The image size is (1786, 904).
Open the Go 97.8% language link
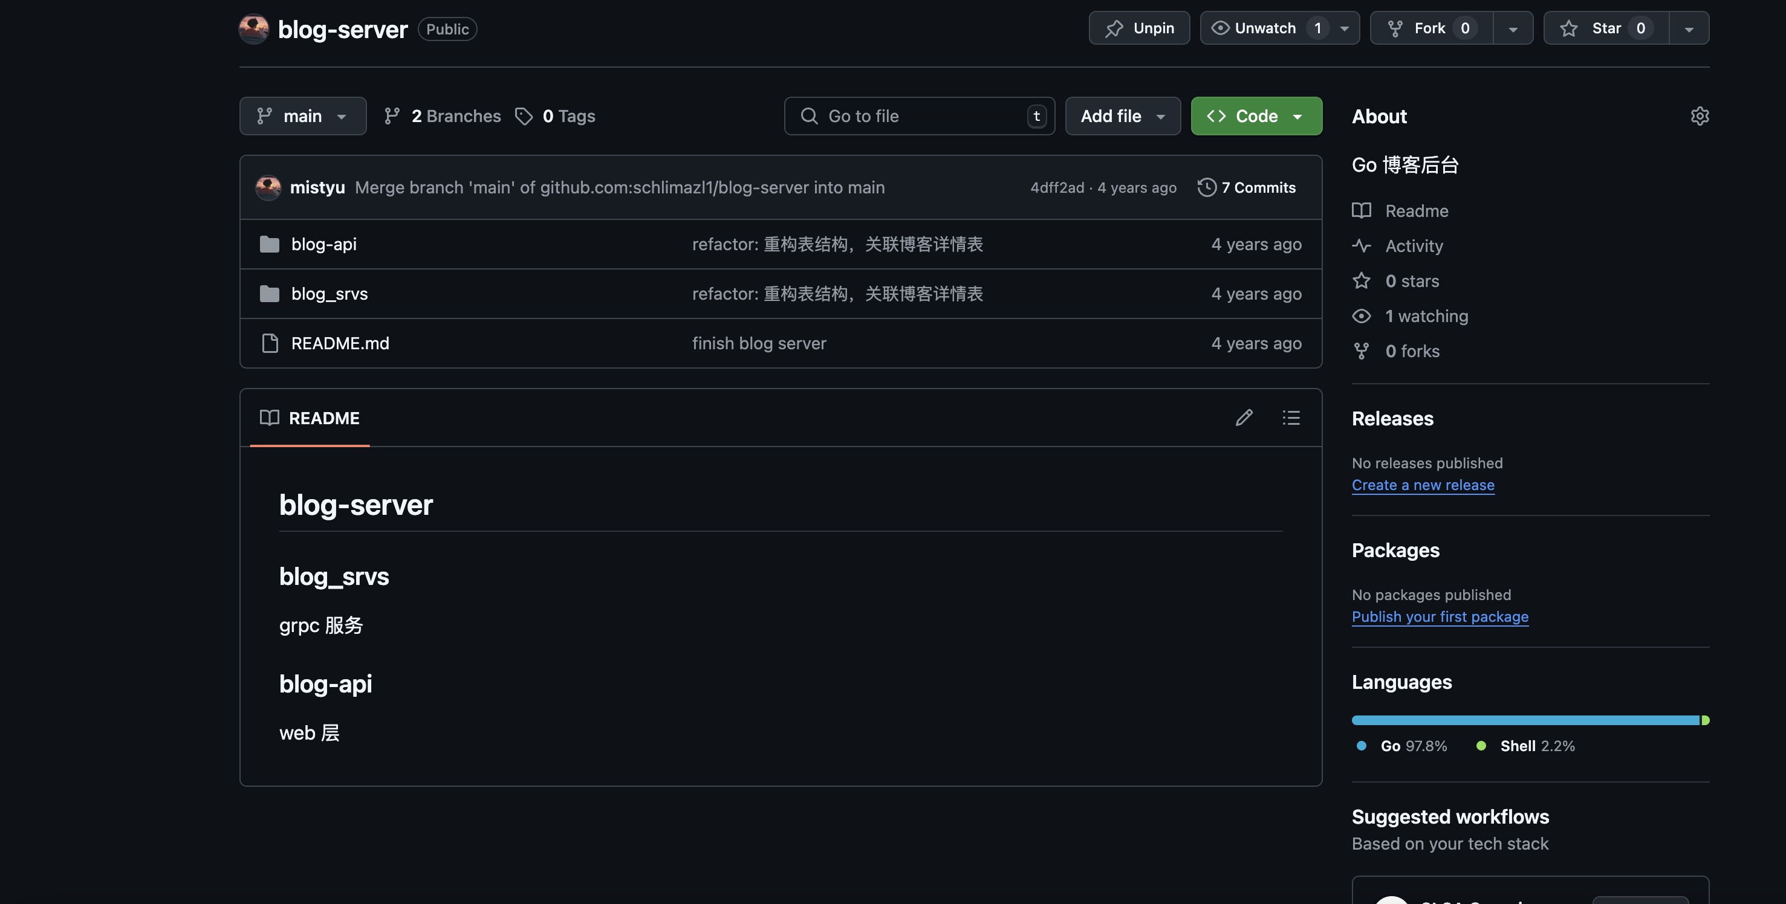1402,746
